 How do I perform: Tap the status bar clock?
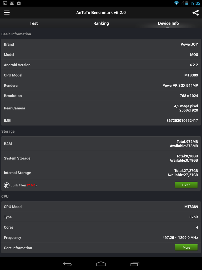pos(195,3)
